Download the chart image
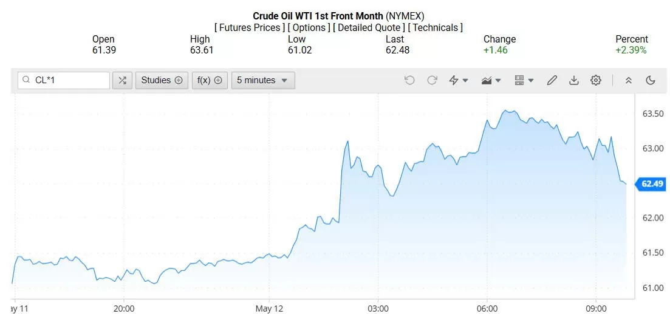The height and width of the screenshot is (314, 670). coord(573,80)
